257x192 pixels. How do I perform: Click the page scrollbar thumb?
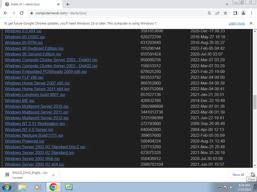[x=255, y=102]
